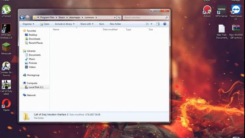Select TeamViewer 12 desktop icon
This screenshot has height=138, width=245.
click(x=236, y=13)
